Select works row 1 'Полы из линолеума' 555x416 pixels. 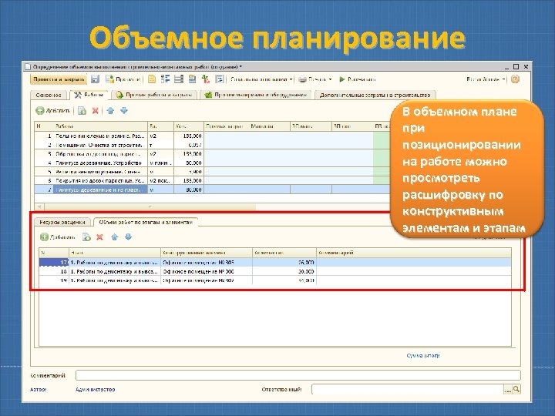pos(213,136)
